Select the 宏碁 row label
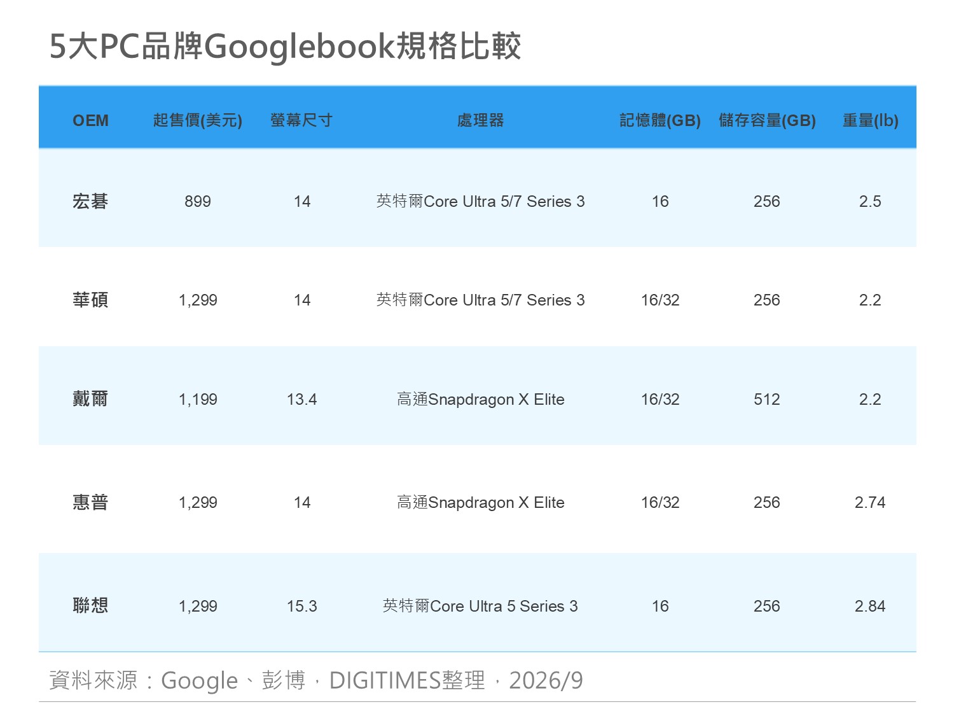 click(x=90, y=201)
